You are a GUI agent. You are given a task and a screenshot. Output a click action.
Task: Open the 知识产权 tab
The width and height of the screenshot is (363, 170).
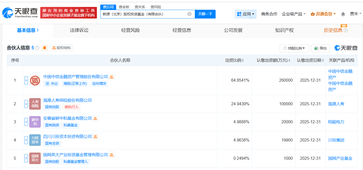point(284,30)
